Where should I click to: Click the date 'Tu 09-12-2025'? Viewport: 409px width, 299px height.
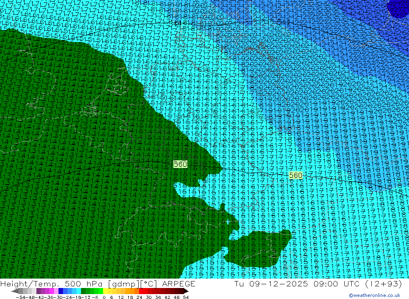point(271,283)
